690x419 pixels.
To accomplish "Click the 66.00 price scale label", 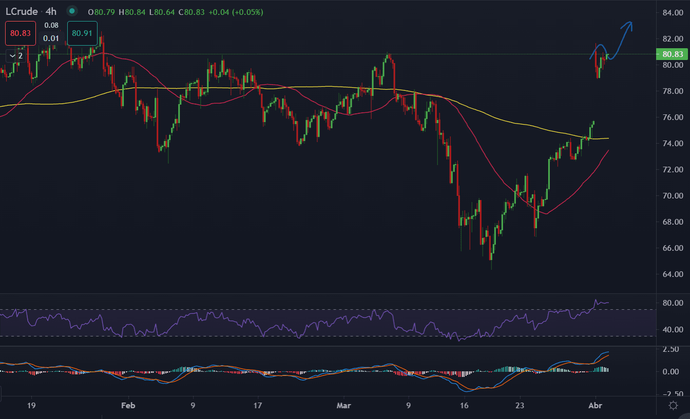I will [673, 248].
